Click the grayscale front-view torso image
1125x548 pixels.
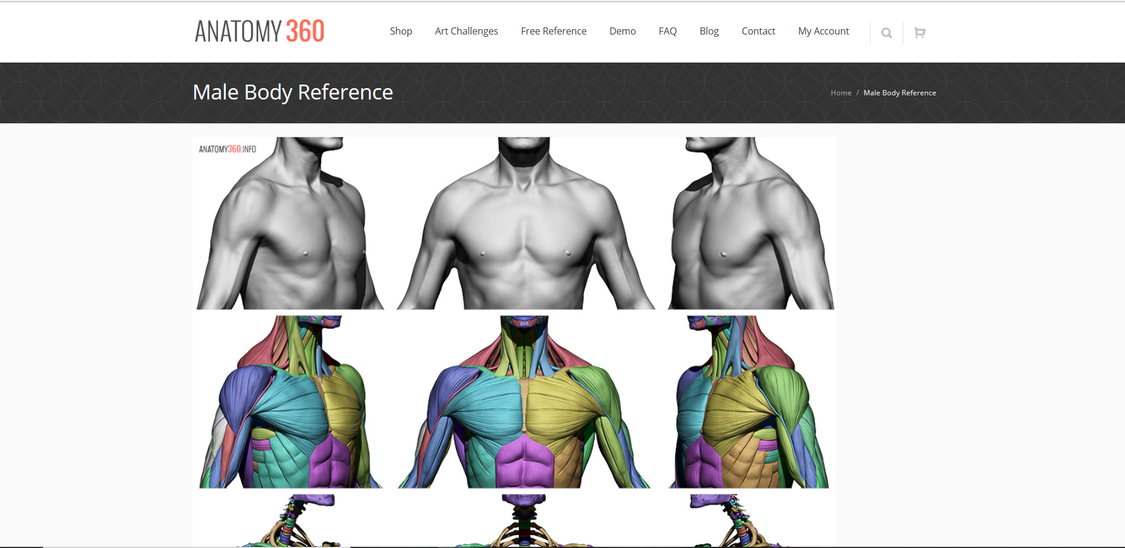point(526,223)
